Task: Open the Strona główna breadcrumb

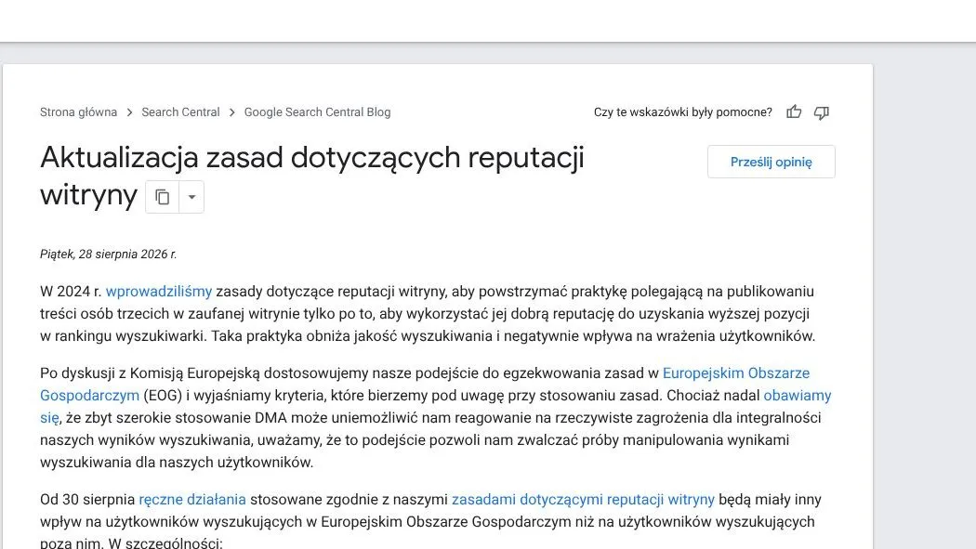Action: click(78, 111)
